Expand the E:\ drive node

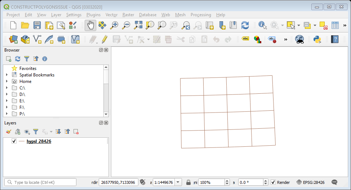(x=7, y=101)
